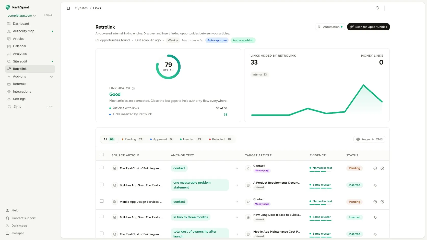
Task: Undo the 'in two to three months' link
Action: [x=375, y=217]
